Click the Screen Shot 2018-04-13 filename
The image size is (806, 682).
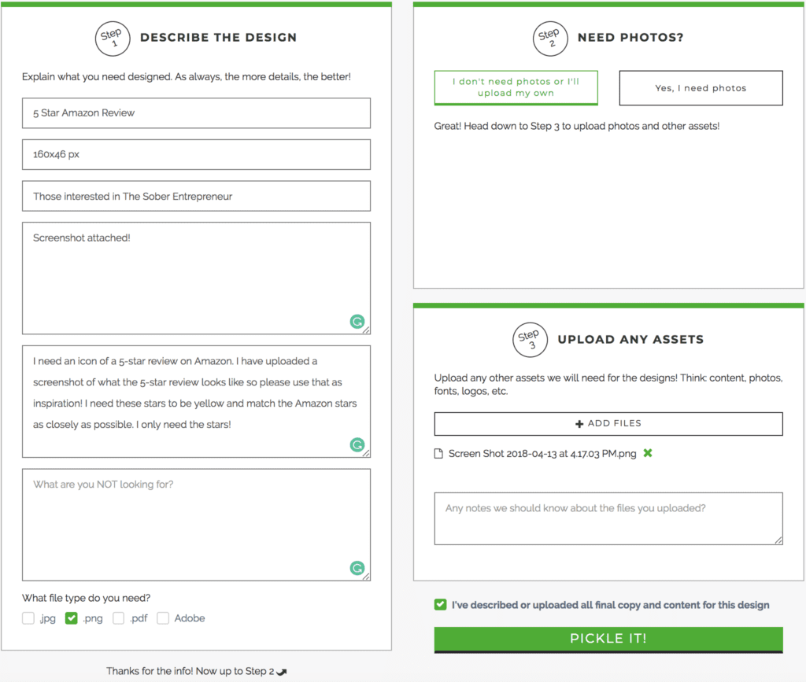542,453
